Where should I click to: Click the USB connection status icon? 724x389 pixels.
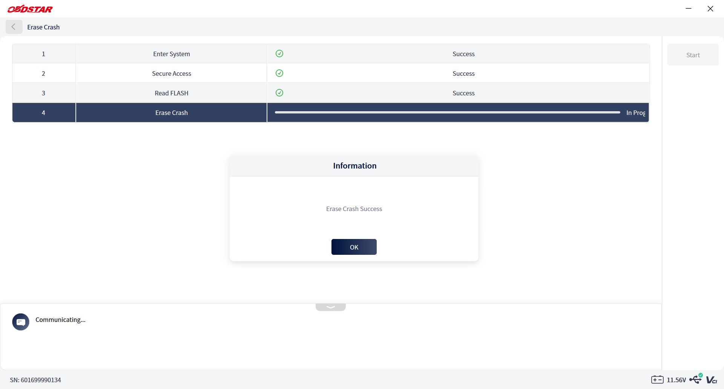coord(696,379)
